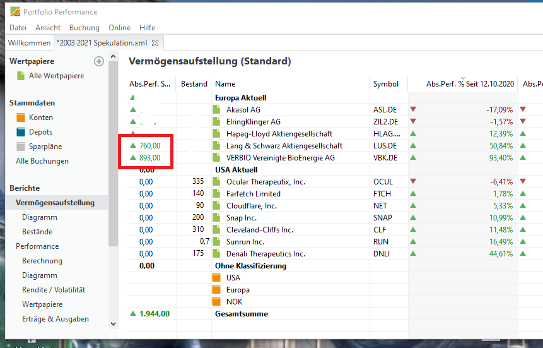Screen dimensions: 543x348
Task: Click the 50,84% performance value
Action: 501,146
